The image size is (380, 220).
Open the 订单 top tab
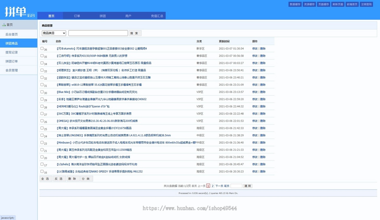77,16
